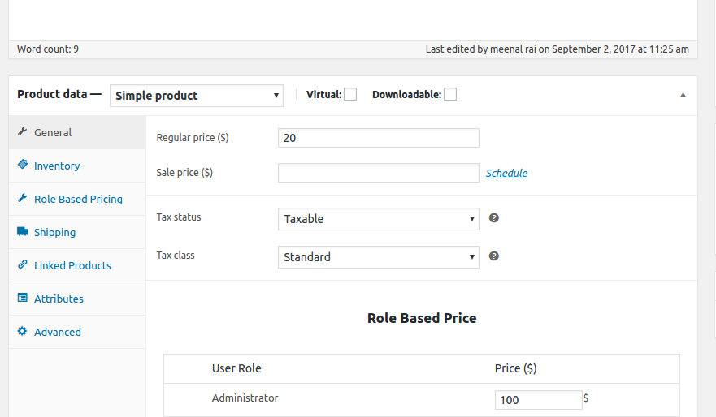Open the Attributes tab

[77, 299]
